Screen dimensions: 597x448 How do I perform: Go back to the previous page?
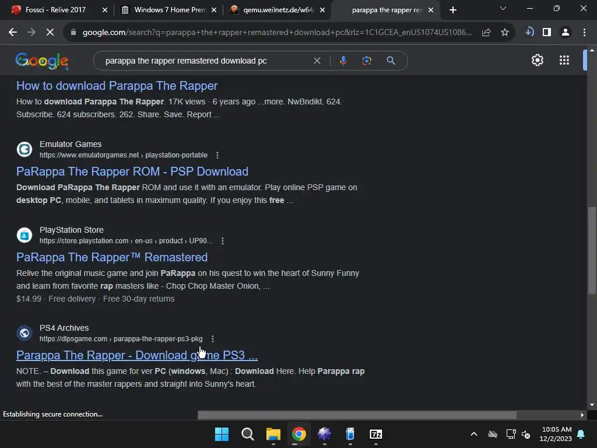(x=13, y=33)
